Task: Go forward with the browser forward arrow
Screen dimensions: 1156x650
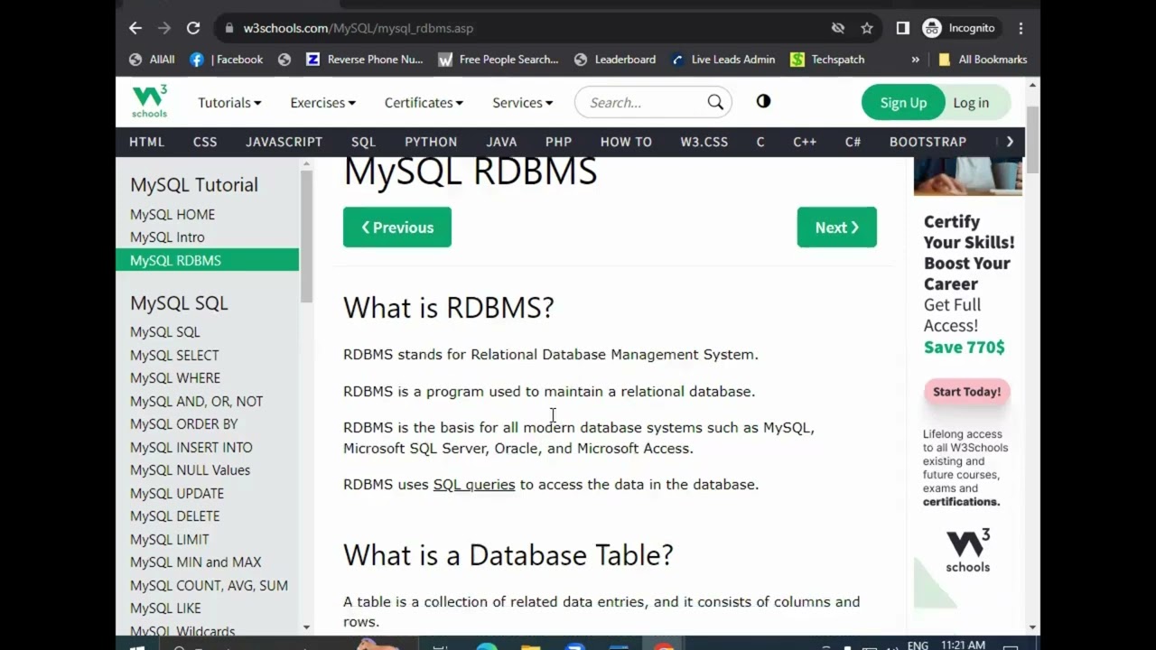Action: tap(164, 28)
